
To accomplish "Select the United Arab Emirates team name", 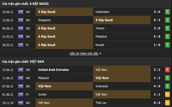I will (x=53, y=70).
